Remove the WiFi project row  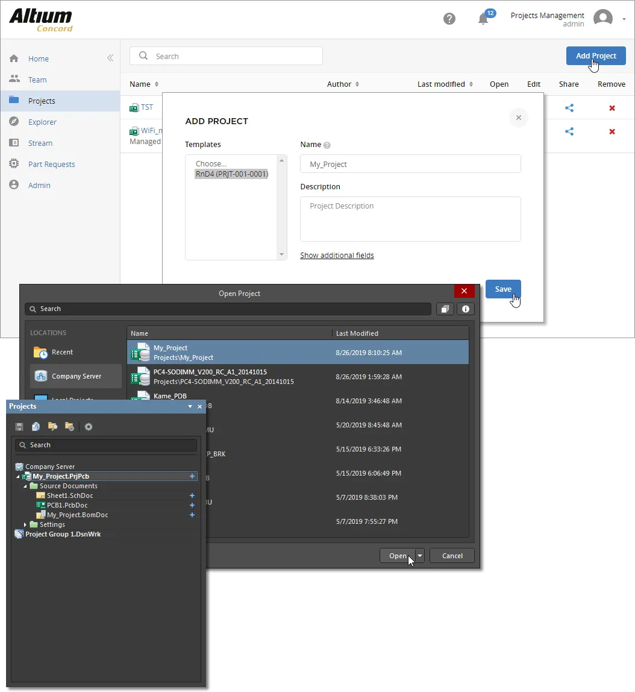point(612,131)
